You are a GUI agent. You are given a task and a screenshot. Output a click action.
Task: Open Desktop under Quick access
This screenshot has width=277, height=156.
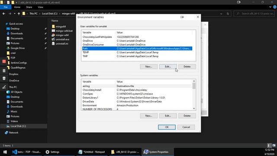point(15,29)
